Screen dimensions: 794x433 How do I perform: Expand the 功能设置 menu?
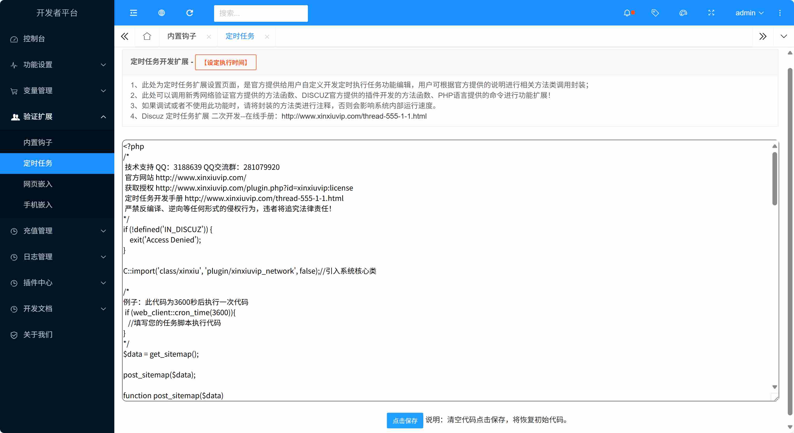tap(57, 65)
